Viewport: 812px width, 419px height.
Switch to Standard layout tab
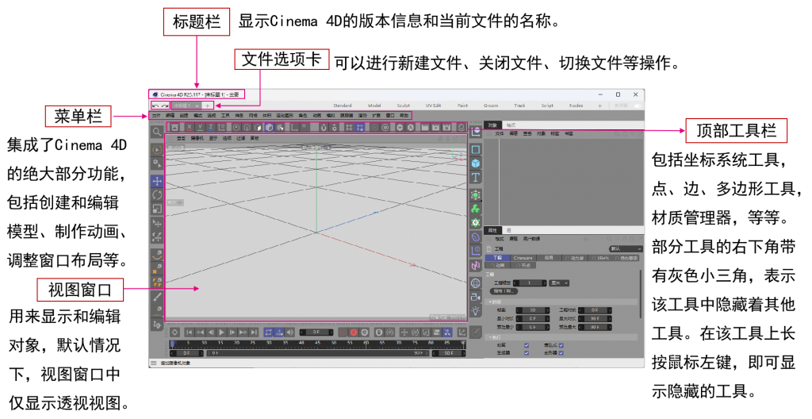coord(343,106)
